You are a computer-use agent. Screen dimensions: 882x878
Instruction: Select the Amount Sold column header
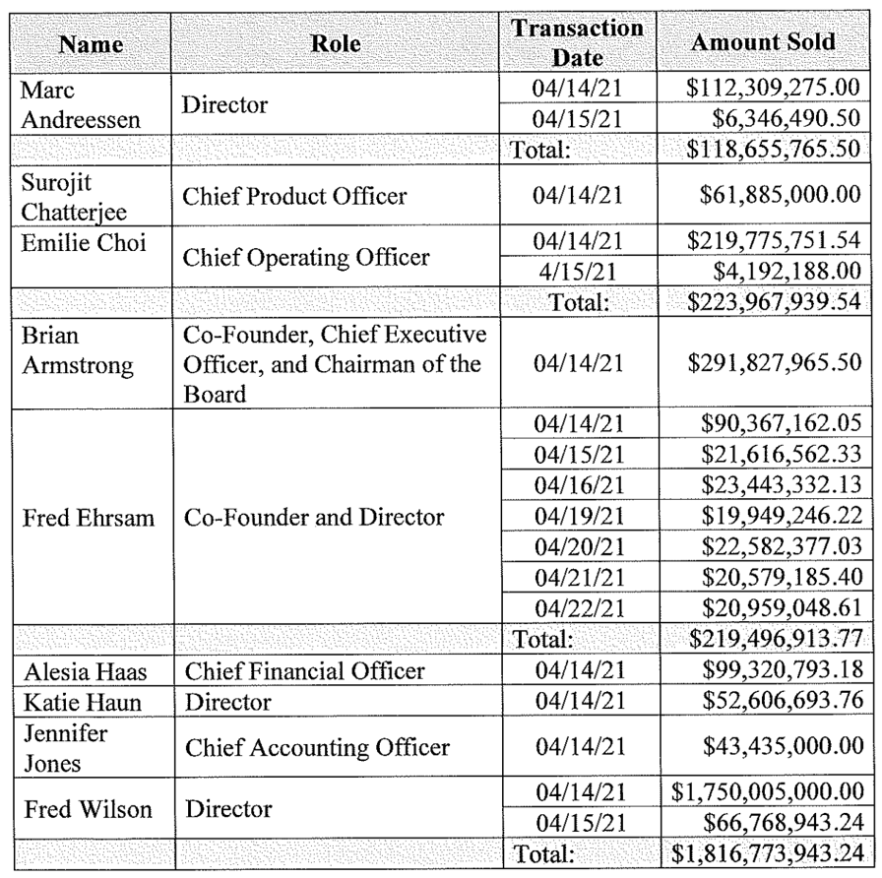click(x=763, y=43)
